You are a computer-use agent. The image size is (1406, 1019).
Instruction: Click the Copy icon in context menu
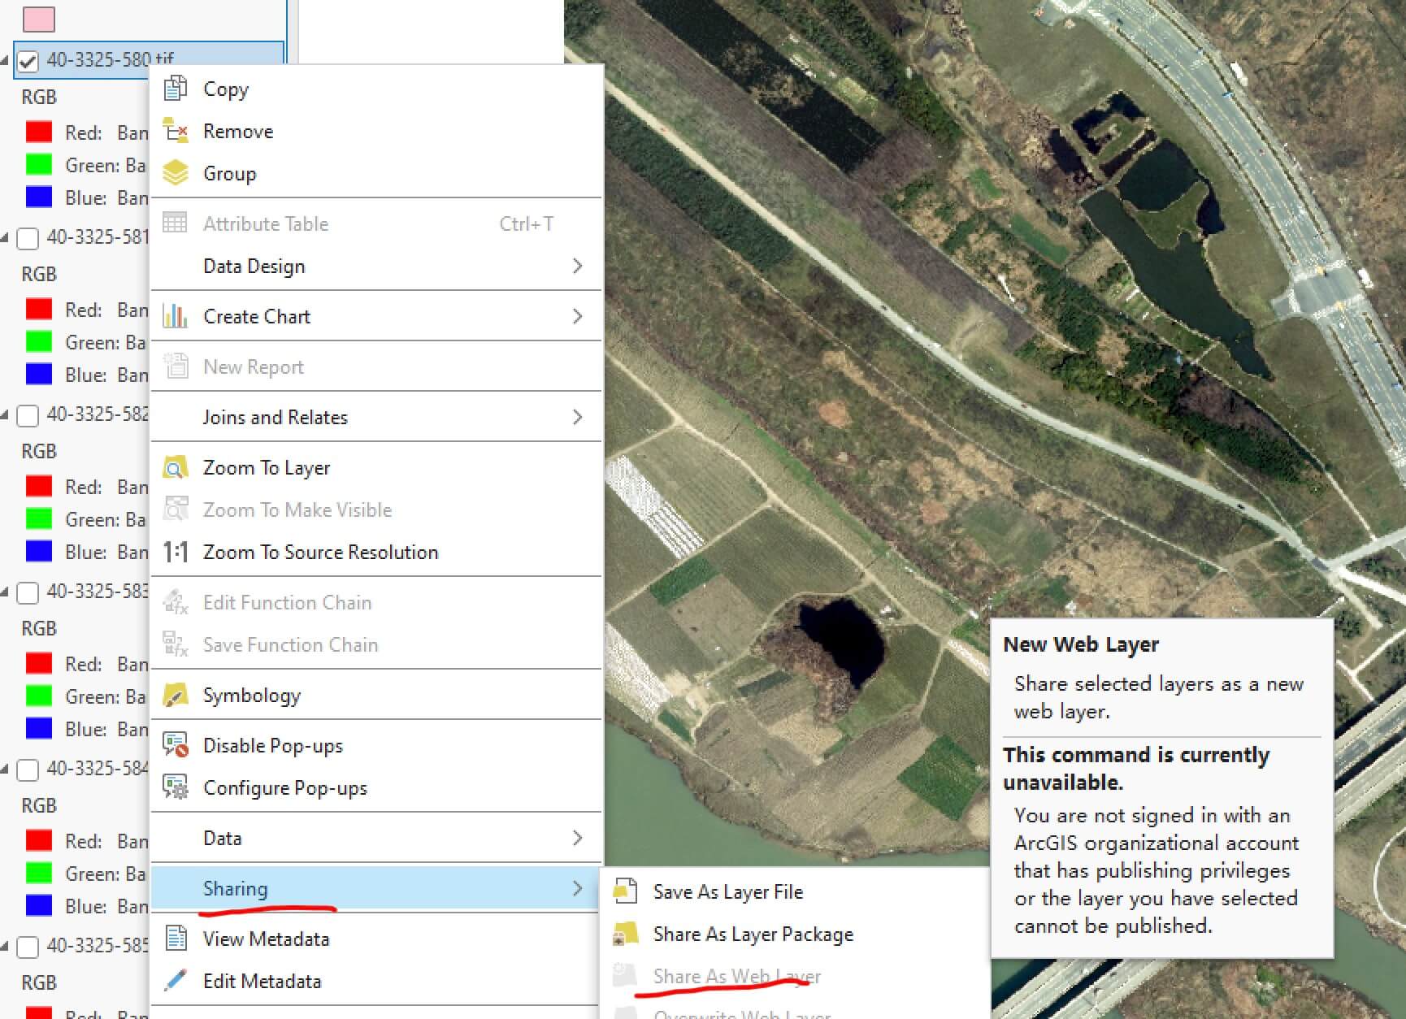pos(175,89)
